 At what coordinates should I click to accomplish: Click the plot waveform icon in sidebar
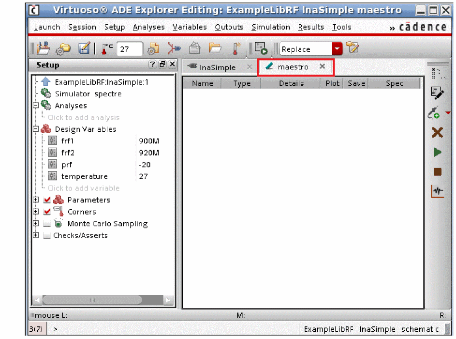pyautogui.click(x=438, y=192)
